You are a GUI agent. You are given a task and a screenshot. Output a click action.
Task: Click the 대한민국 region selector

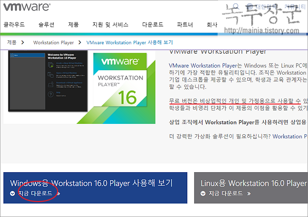267,7
